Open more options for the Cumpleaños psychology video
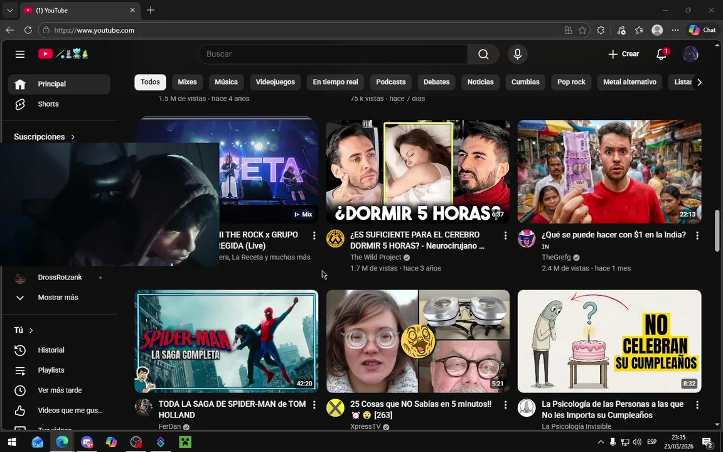Screen dimensions: 723x452 pos(697,405)
